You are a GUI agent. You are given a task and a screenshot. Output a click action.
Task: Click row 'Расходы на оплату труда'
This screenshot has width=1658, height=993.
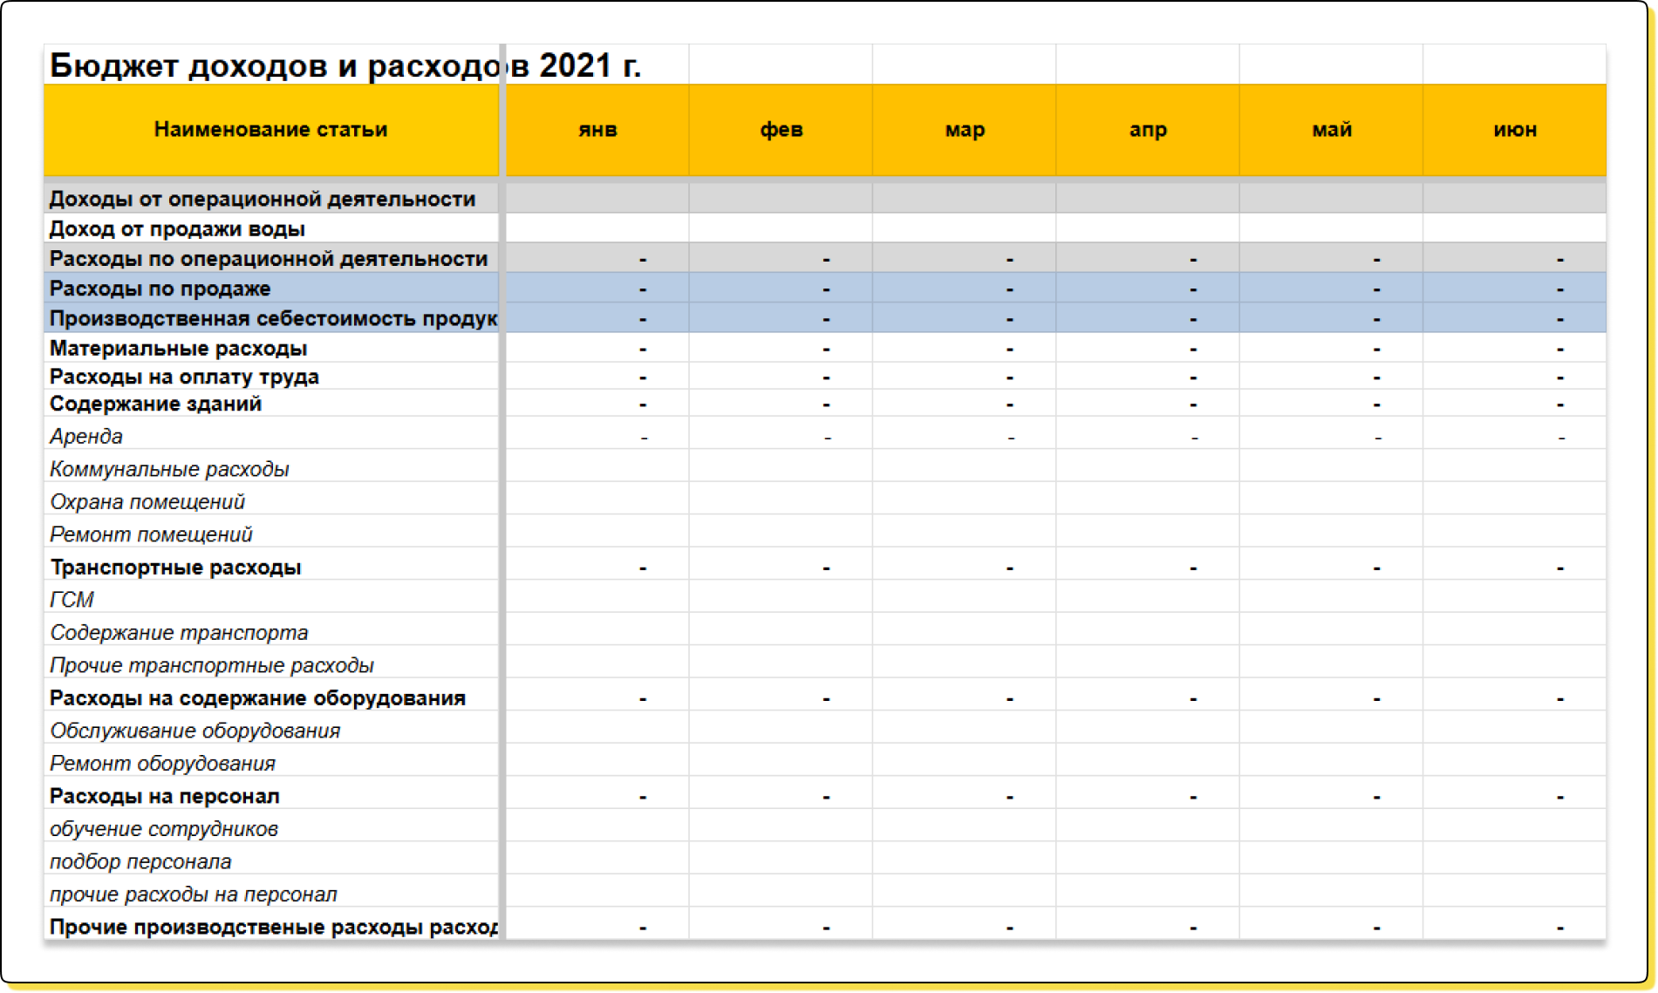[825, 377]
